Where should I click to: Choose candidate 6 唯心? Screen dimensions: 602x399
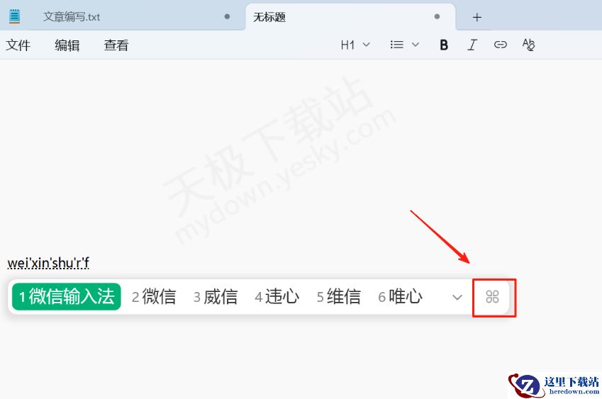pyautogui.click(x=401, y=296)
